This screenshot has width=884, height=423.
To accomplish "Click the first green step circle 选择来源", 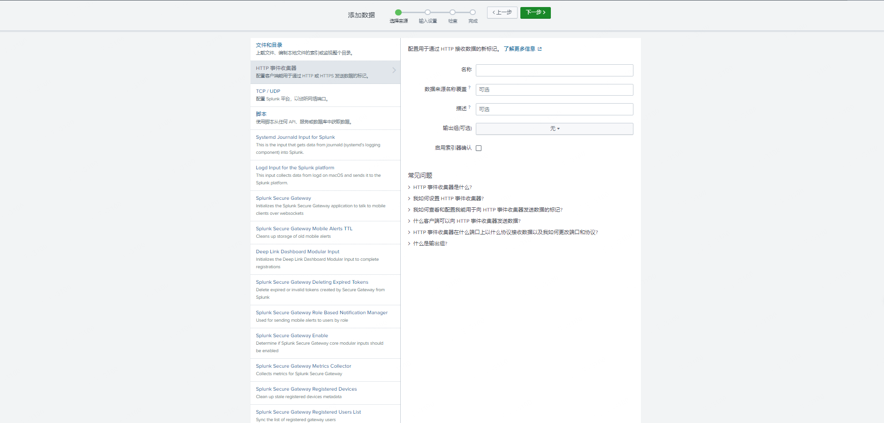I will coord(398,13).
